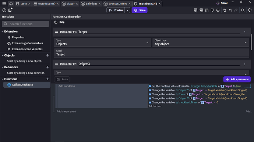Viewport: 254px width, 142px height.
Task: Click Add a new event link
Action: (66, 112)
